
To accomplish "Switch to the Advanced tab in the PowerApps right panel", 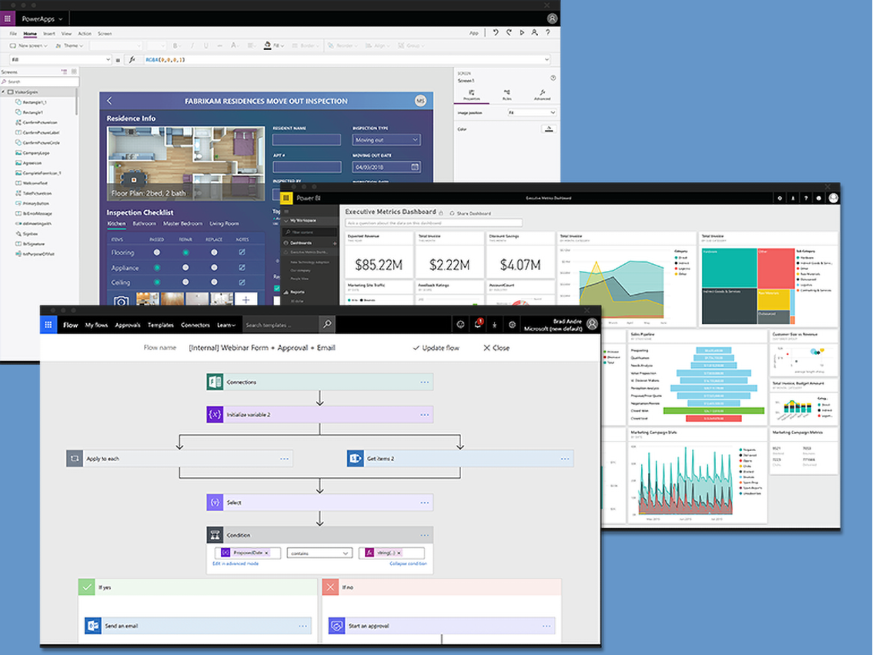I will click(x=542, y=95).
